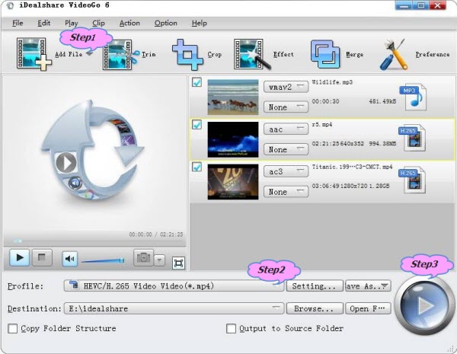
Task: Click the preview seek progress bar
Action: pyautogui.click(x=94, y=241)
